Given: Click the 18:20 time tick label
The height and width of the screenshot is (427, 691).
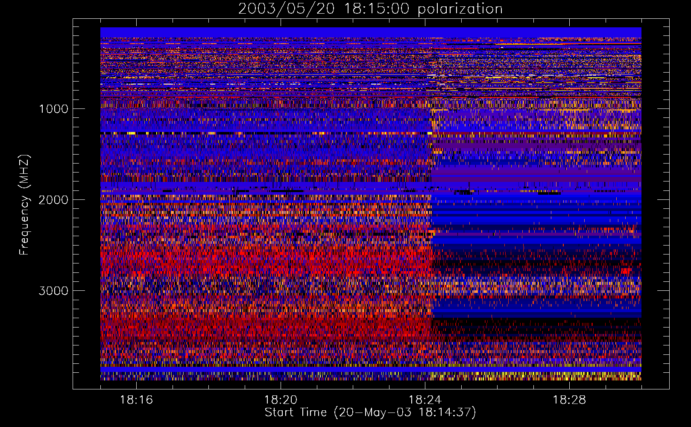Looking at the screenshot, I should point(281,400).
